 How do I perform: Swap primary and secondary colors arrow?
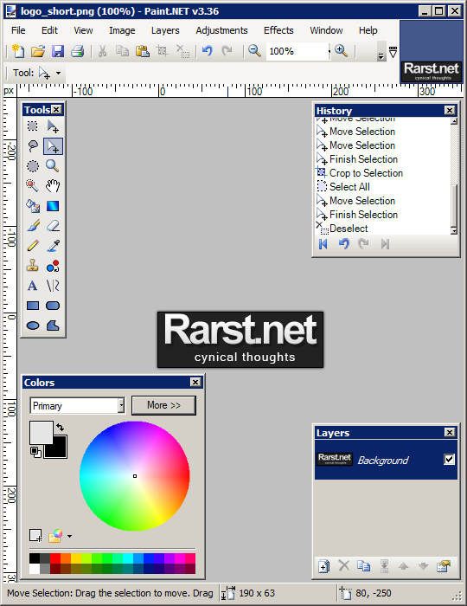pyautogui.click(x=61, y=427)
